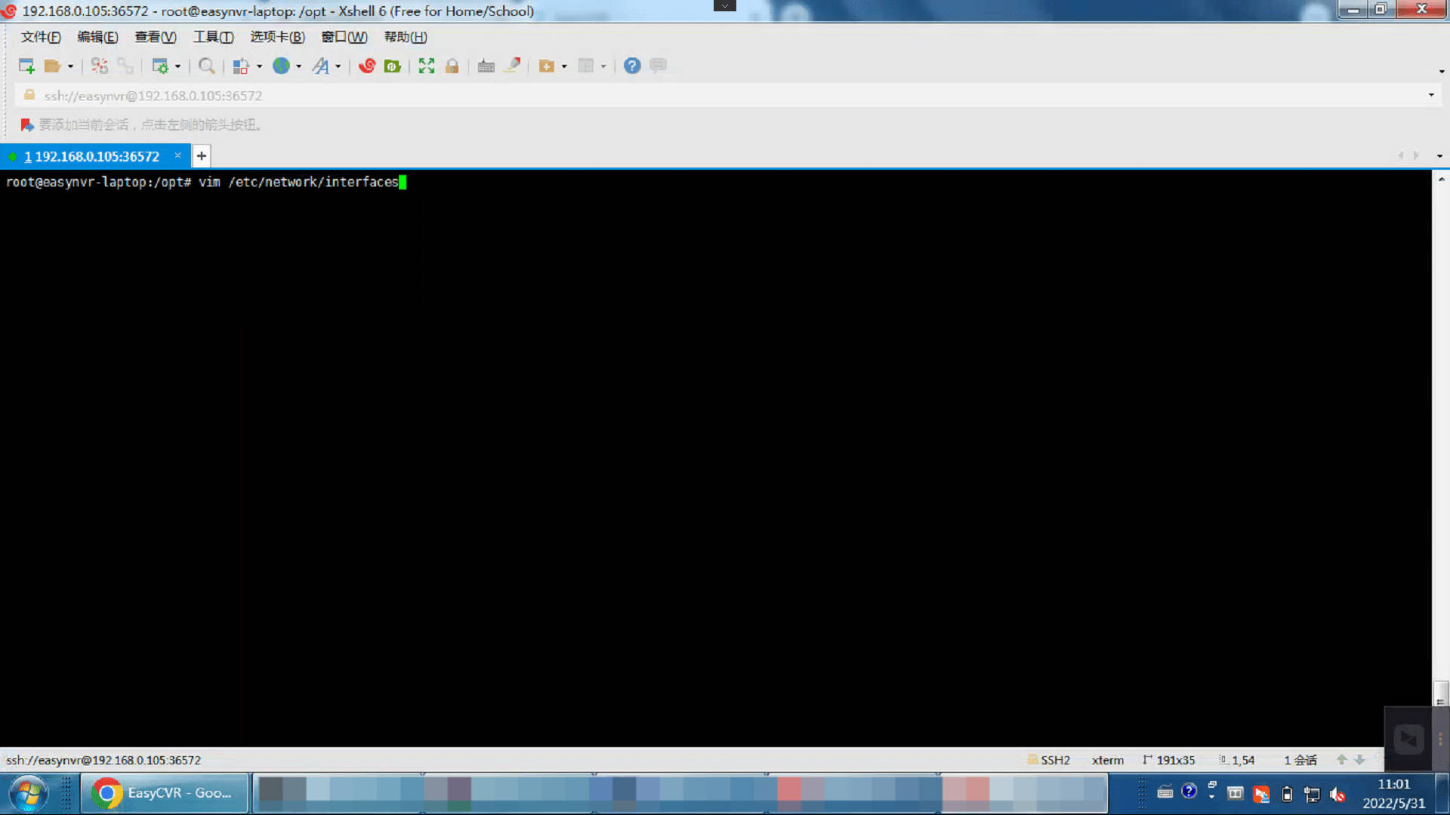Toggle the highlighter pen toolbar icon

tap(513, 66)
